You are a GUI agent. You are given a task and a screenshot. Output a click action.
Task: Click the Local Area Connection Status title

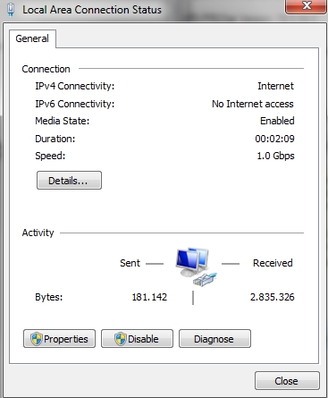coord(92,10)
